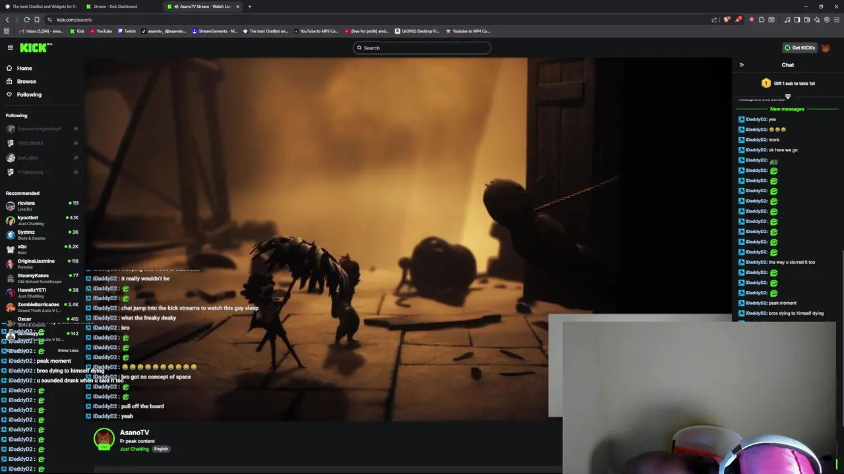Click the AsanoTV channel name
This screenshot has width=844, height=474.
pos(135,433)
